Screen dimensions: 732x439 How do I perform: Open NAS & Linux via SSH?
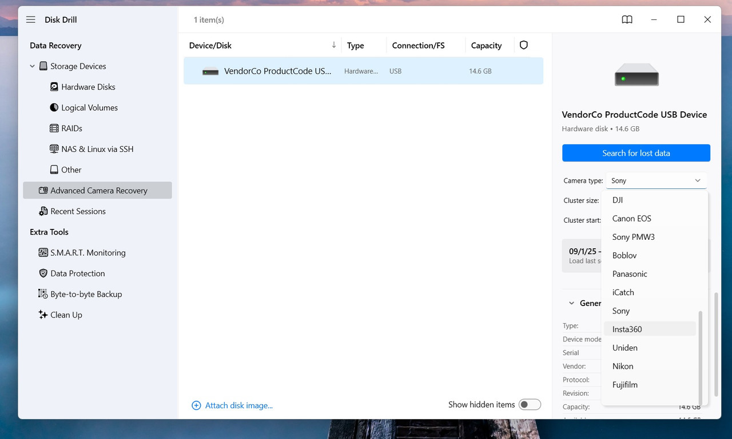pyautogui.click(x=97, y=149)
